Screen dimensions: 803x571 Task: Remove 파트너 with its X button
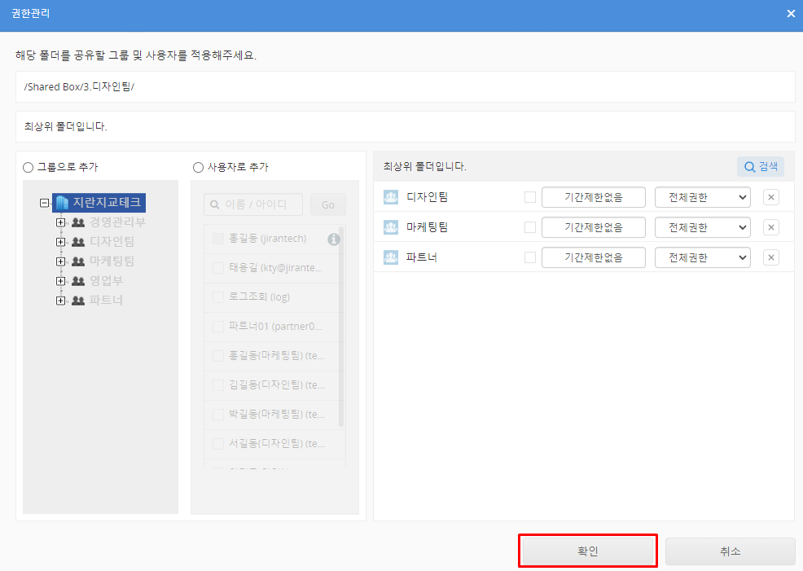click(x=771, y=257)
